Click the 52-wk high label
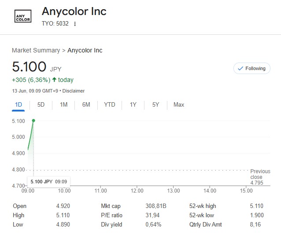Viewport: 281px width, 234px height. pos(202,206)
